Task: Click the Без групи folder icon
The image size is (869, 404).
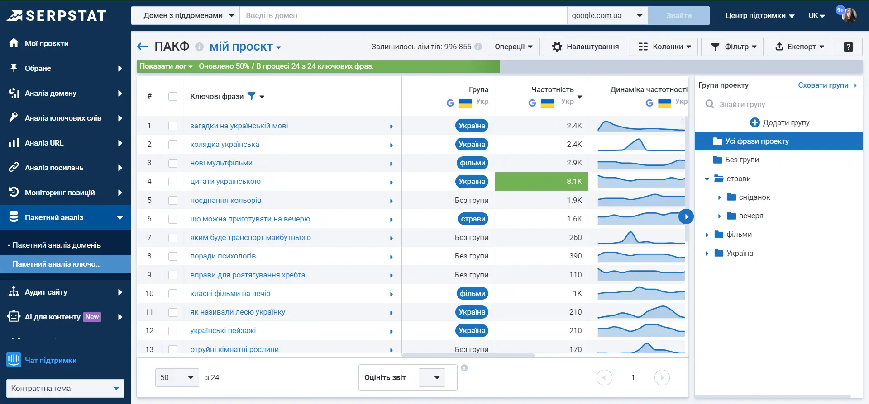Action: coord(717,160)
